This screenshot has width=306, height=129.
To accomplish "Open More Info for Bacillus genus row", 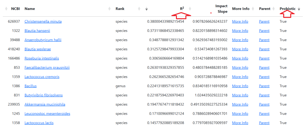I will (240, 86).
